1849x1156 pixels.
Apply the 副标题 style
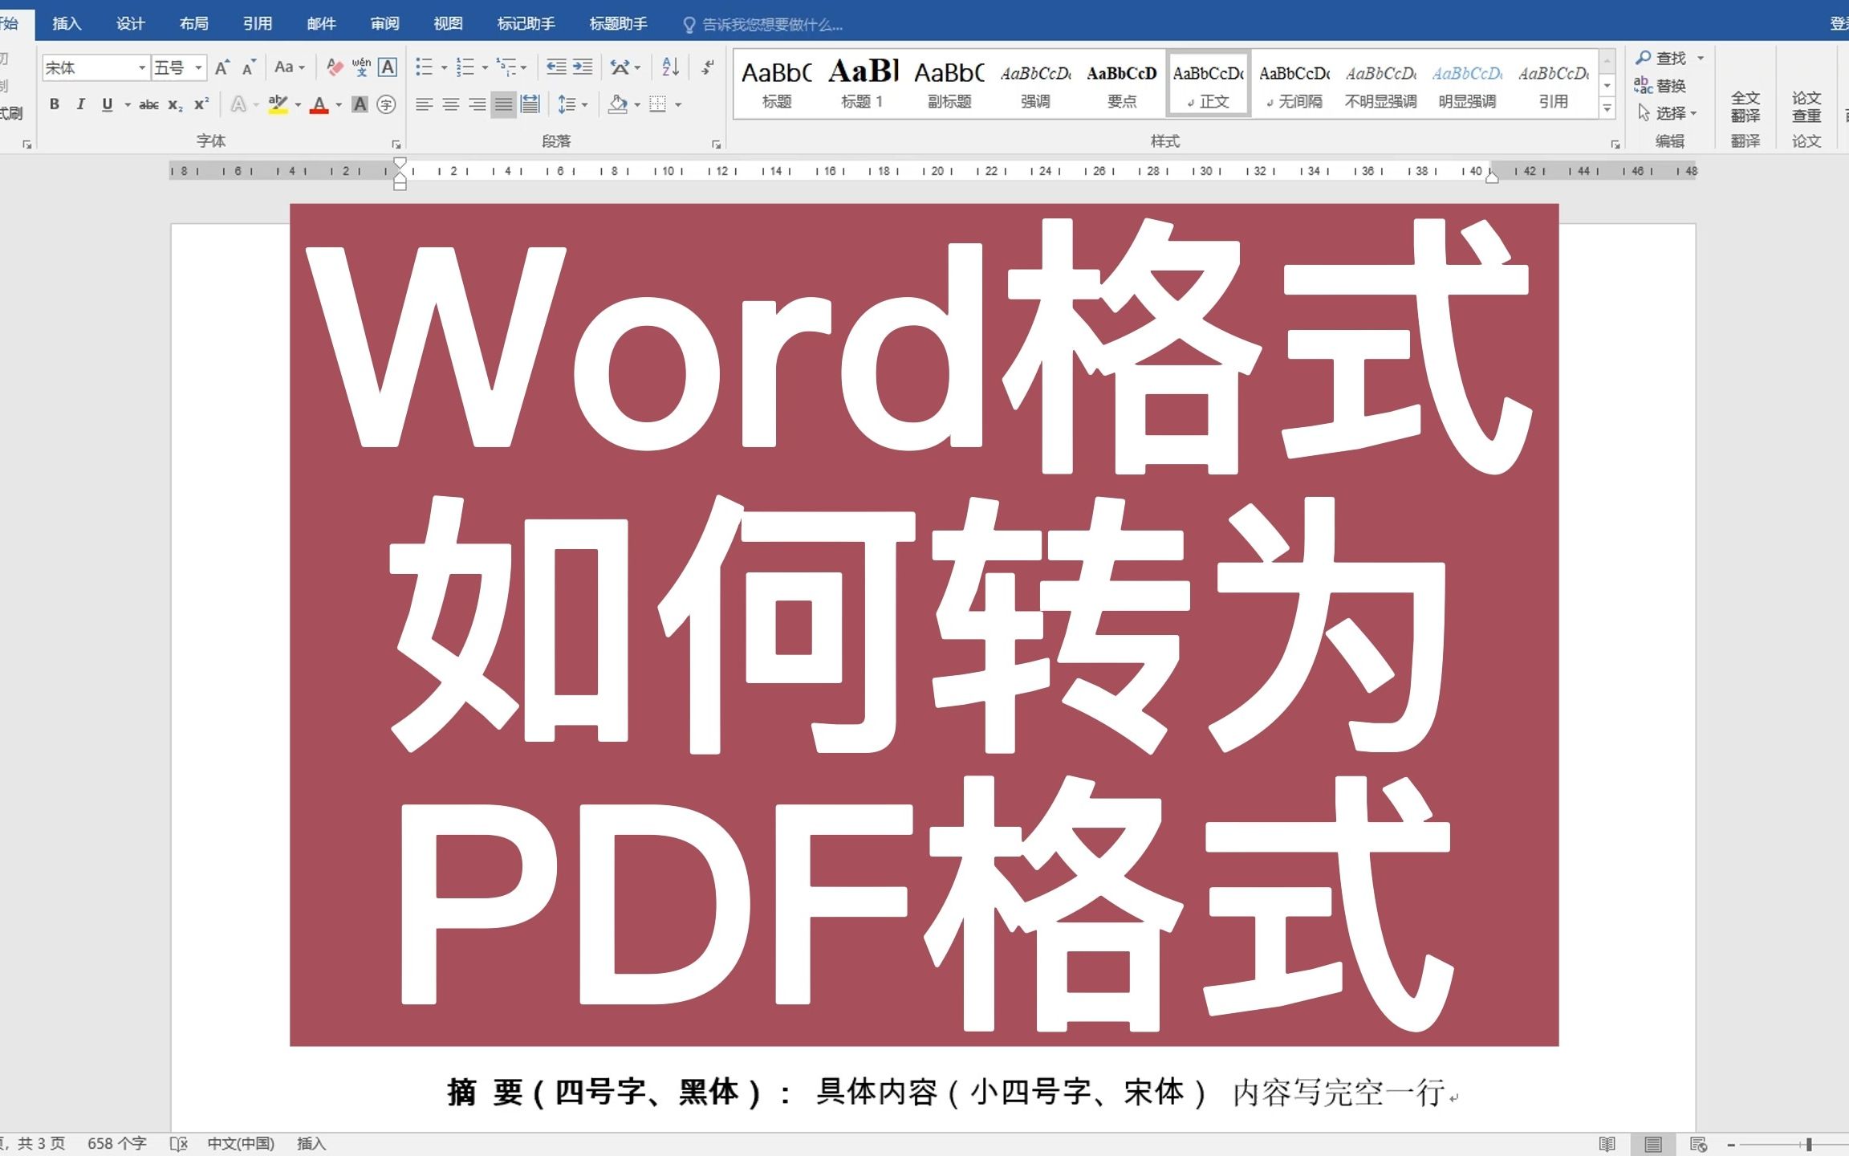(x=949, y=84)
